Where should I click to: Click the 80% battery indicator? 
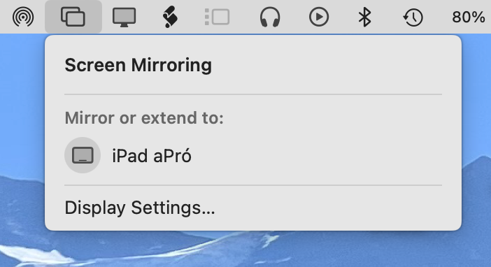pos(469,17)
